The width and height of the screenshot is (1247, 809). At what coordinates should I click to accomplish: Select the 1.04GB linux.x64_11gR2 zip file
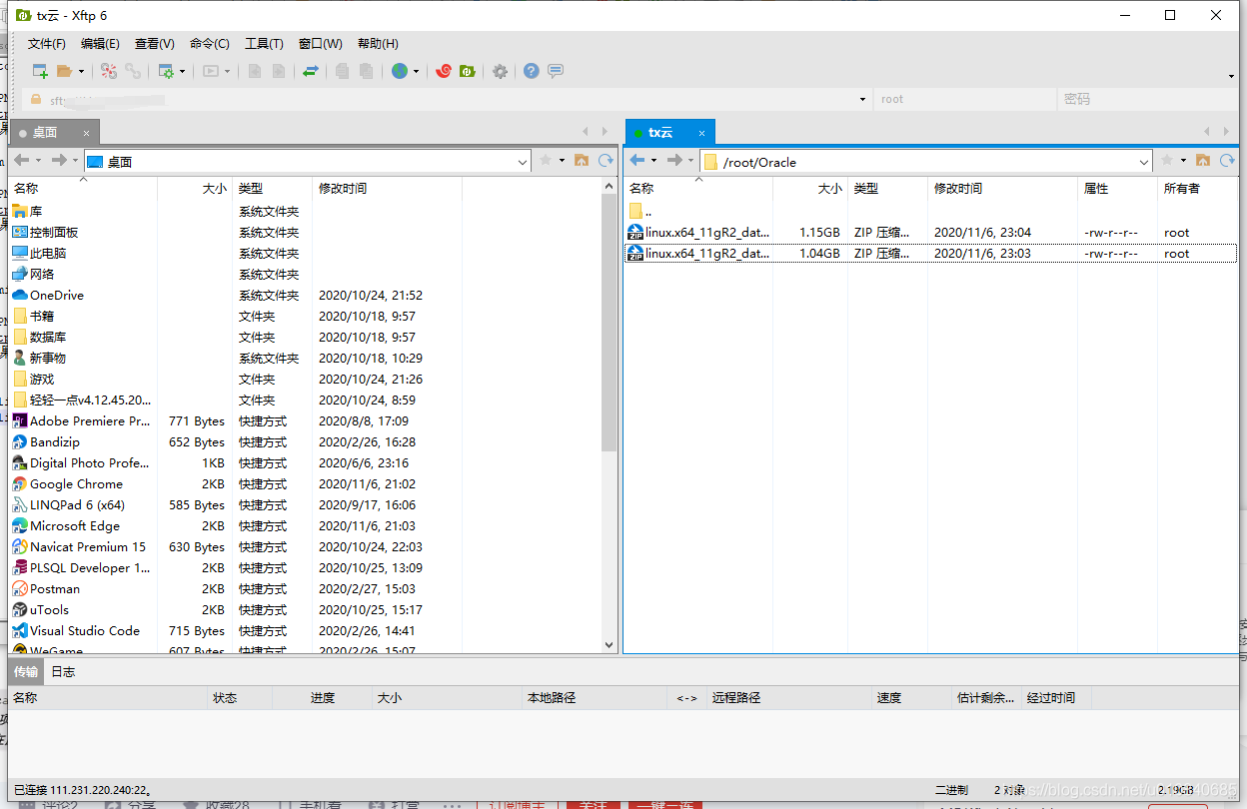pos(930,254)
